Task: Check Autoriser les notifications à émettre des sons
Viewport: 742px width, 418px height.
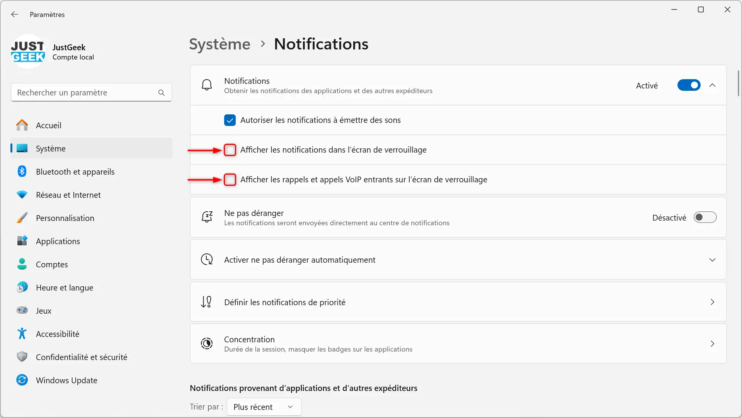Action: coord(230,120)
